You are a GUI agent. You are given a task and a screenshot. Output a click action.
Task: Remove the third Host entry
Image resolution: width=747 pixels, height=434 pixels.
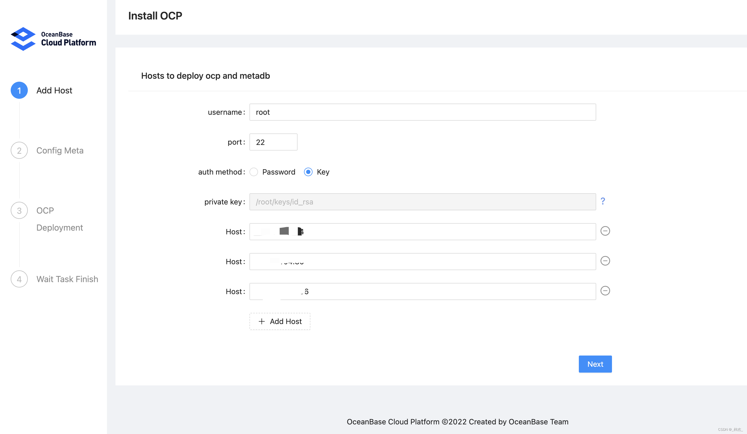click(x=605, y=291)
